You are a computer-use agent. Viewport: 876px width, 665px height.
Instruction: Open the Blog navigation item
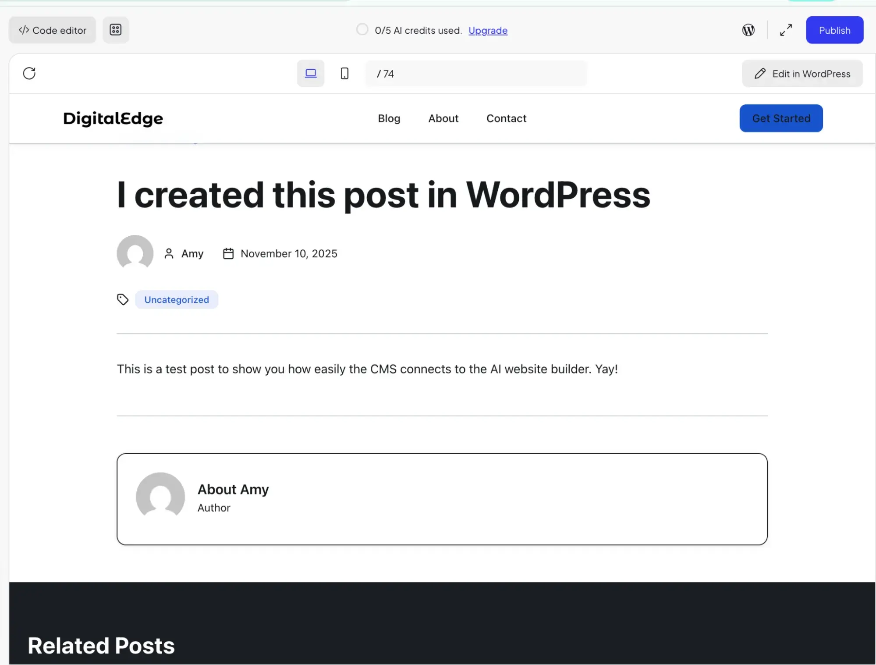[x=389, y=118]
